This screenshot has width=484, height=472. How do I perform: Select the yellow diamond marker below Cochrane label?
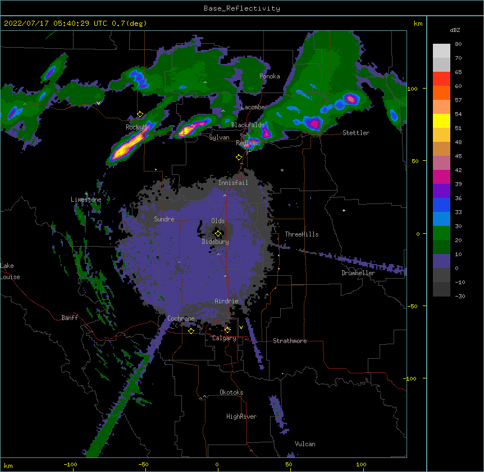click(x=191, y=331)
